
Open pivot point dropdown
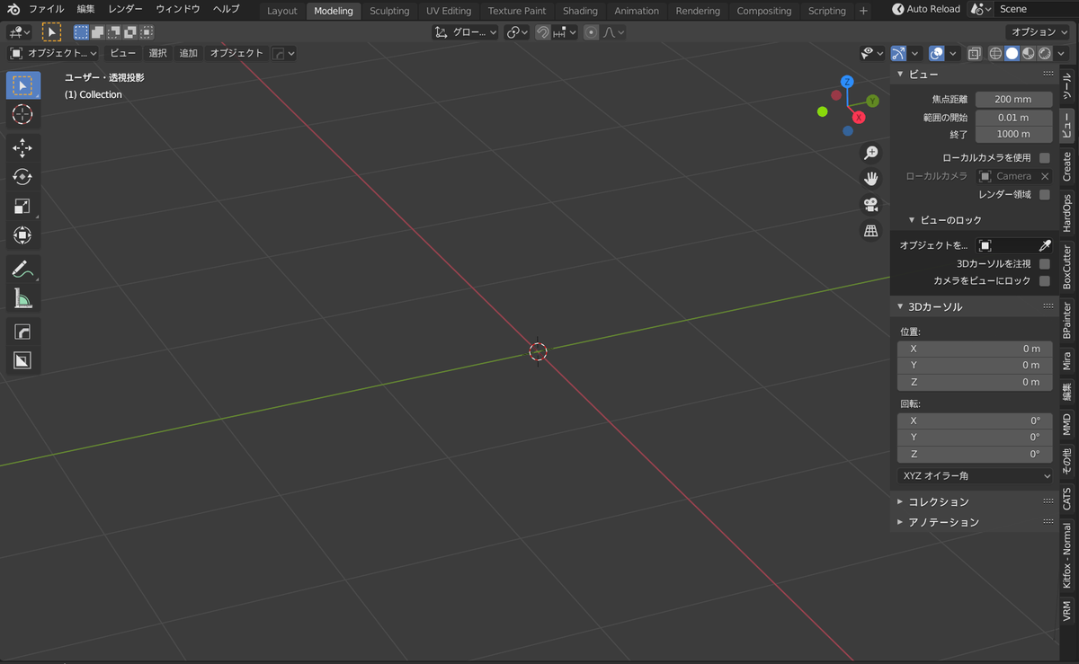click(x=517, y=32)
